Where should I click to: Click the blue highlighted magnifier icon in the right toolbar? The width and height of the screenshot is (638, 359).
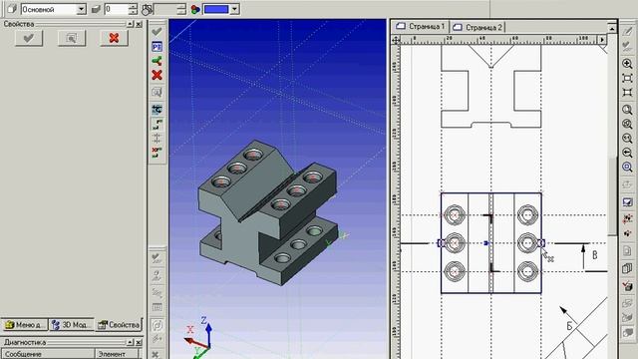click(x=627, y=167)
